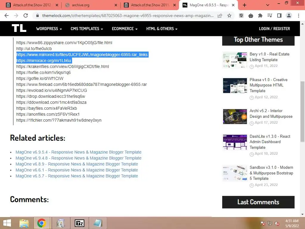
Task: Expand the ECOMMERCE menu
Action: tap(125, 29)
